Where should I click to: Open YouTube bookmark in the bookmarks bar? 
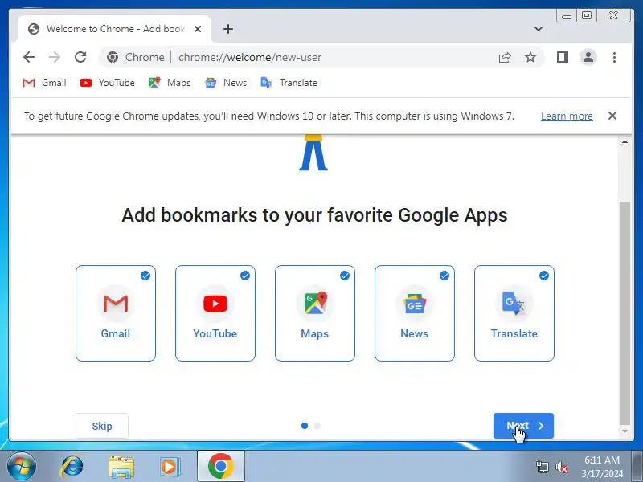[108, 83]
